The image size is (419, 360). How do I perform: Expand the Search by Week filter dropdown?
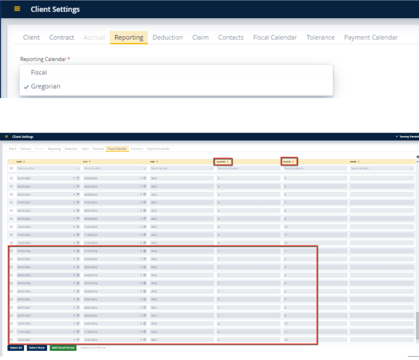tap(412, 169)
